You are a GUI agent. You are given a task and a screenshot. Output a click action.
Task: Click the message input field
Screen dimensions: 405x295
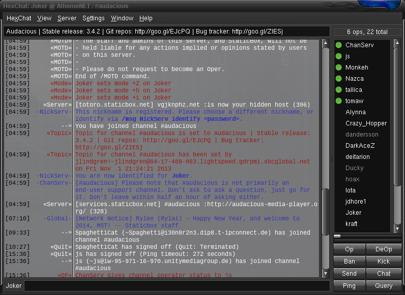177,286
